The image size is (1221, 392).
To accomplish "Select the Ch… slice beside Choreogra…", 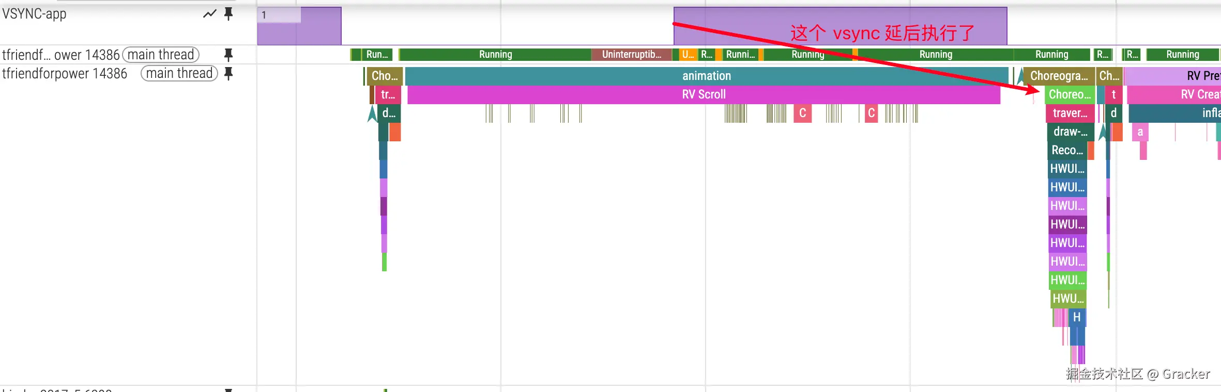I will [1109, 76].
